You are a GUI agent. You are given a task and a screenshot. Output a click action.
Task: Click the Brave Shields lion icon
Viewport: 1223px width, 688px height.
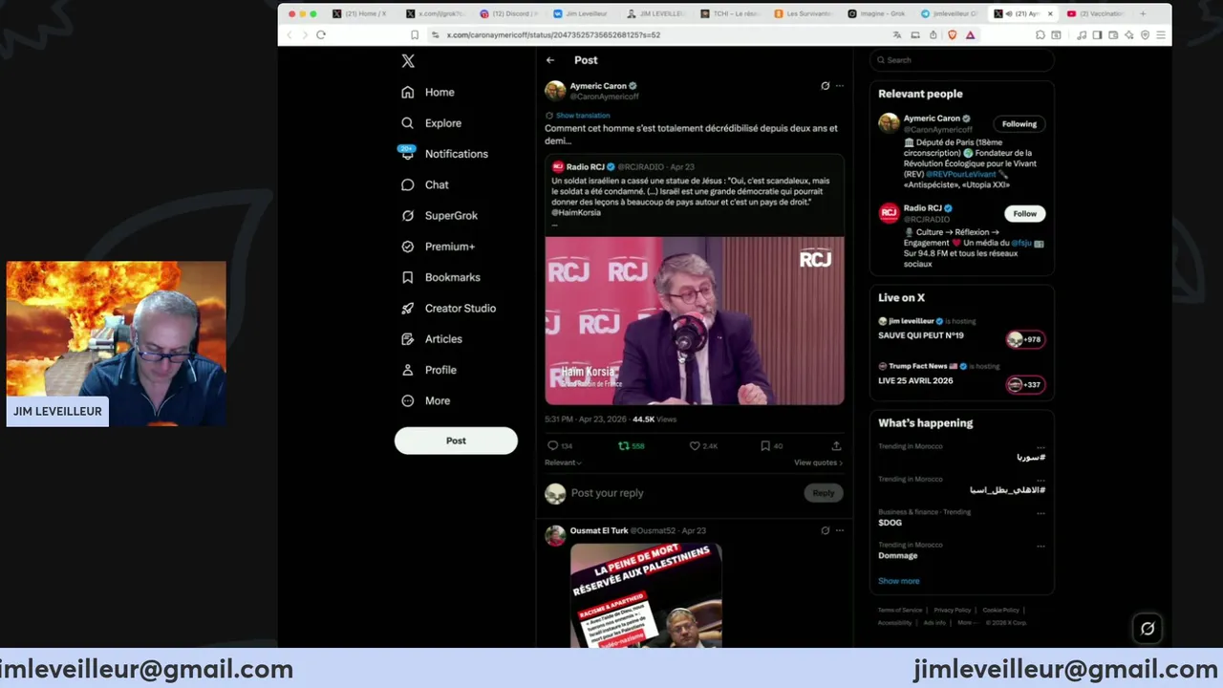point(952,34)
